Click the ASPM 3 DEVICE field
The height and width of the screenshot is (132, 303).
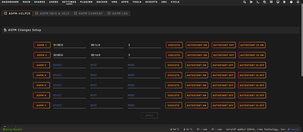coord(69,65)
